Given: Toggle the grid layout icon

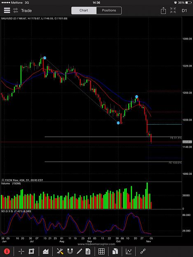Looking at the screenshot, I should tap(101, 251).
